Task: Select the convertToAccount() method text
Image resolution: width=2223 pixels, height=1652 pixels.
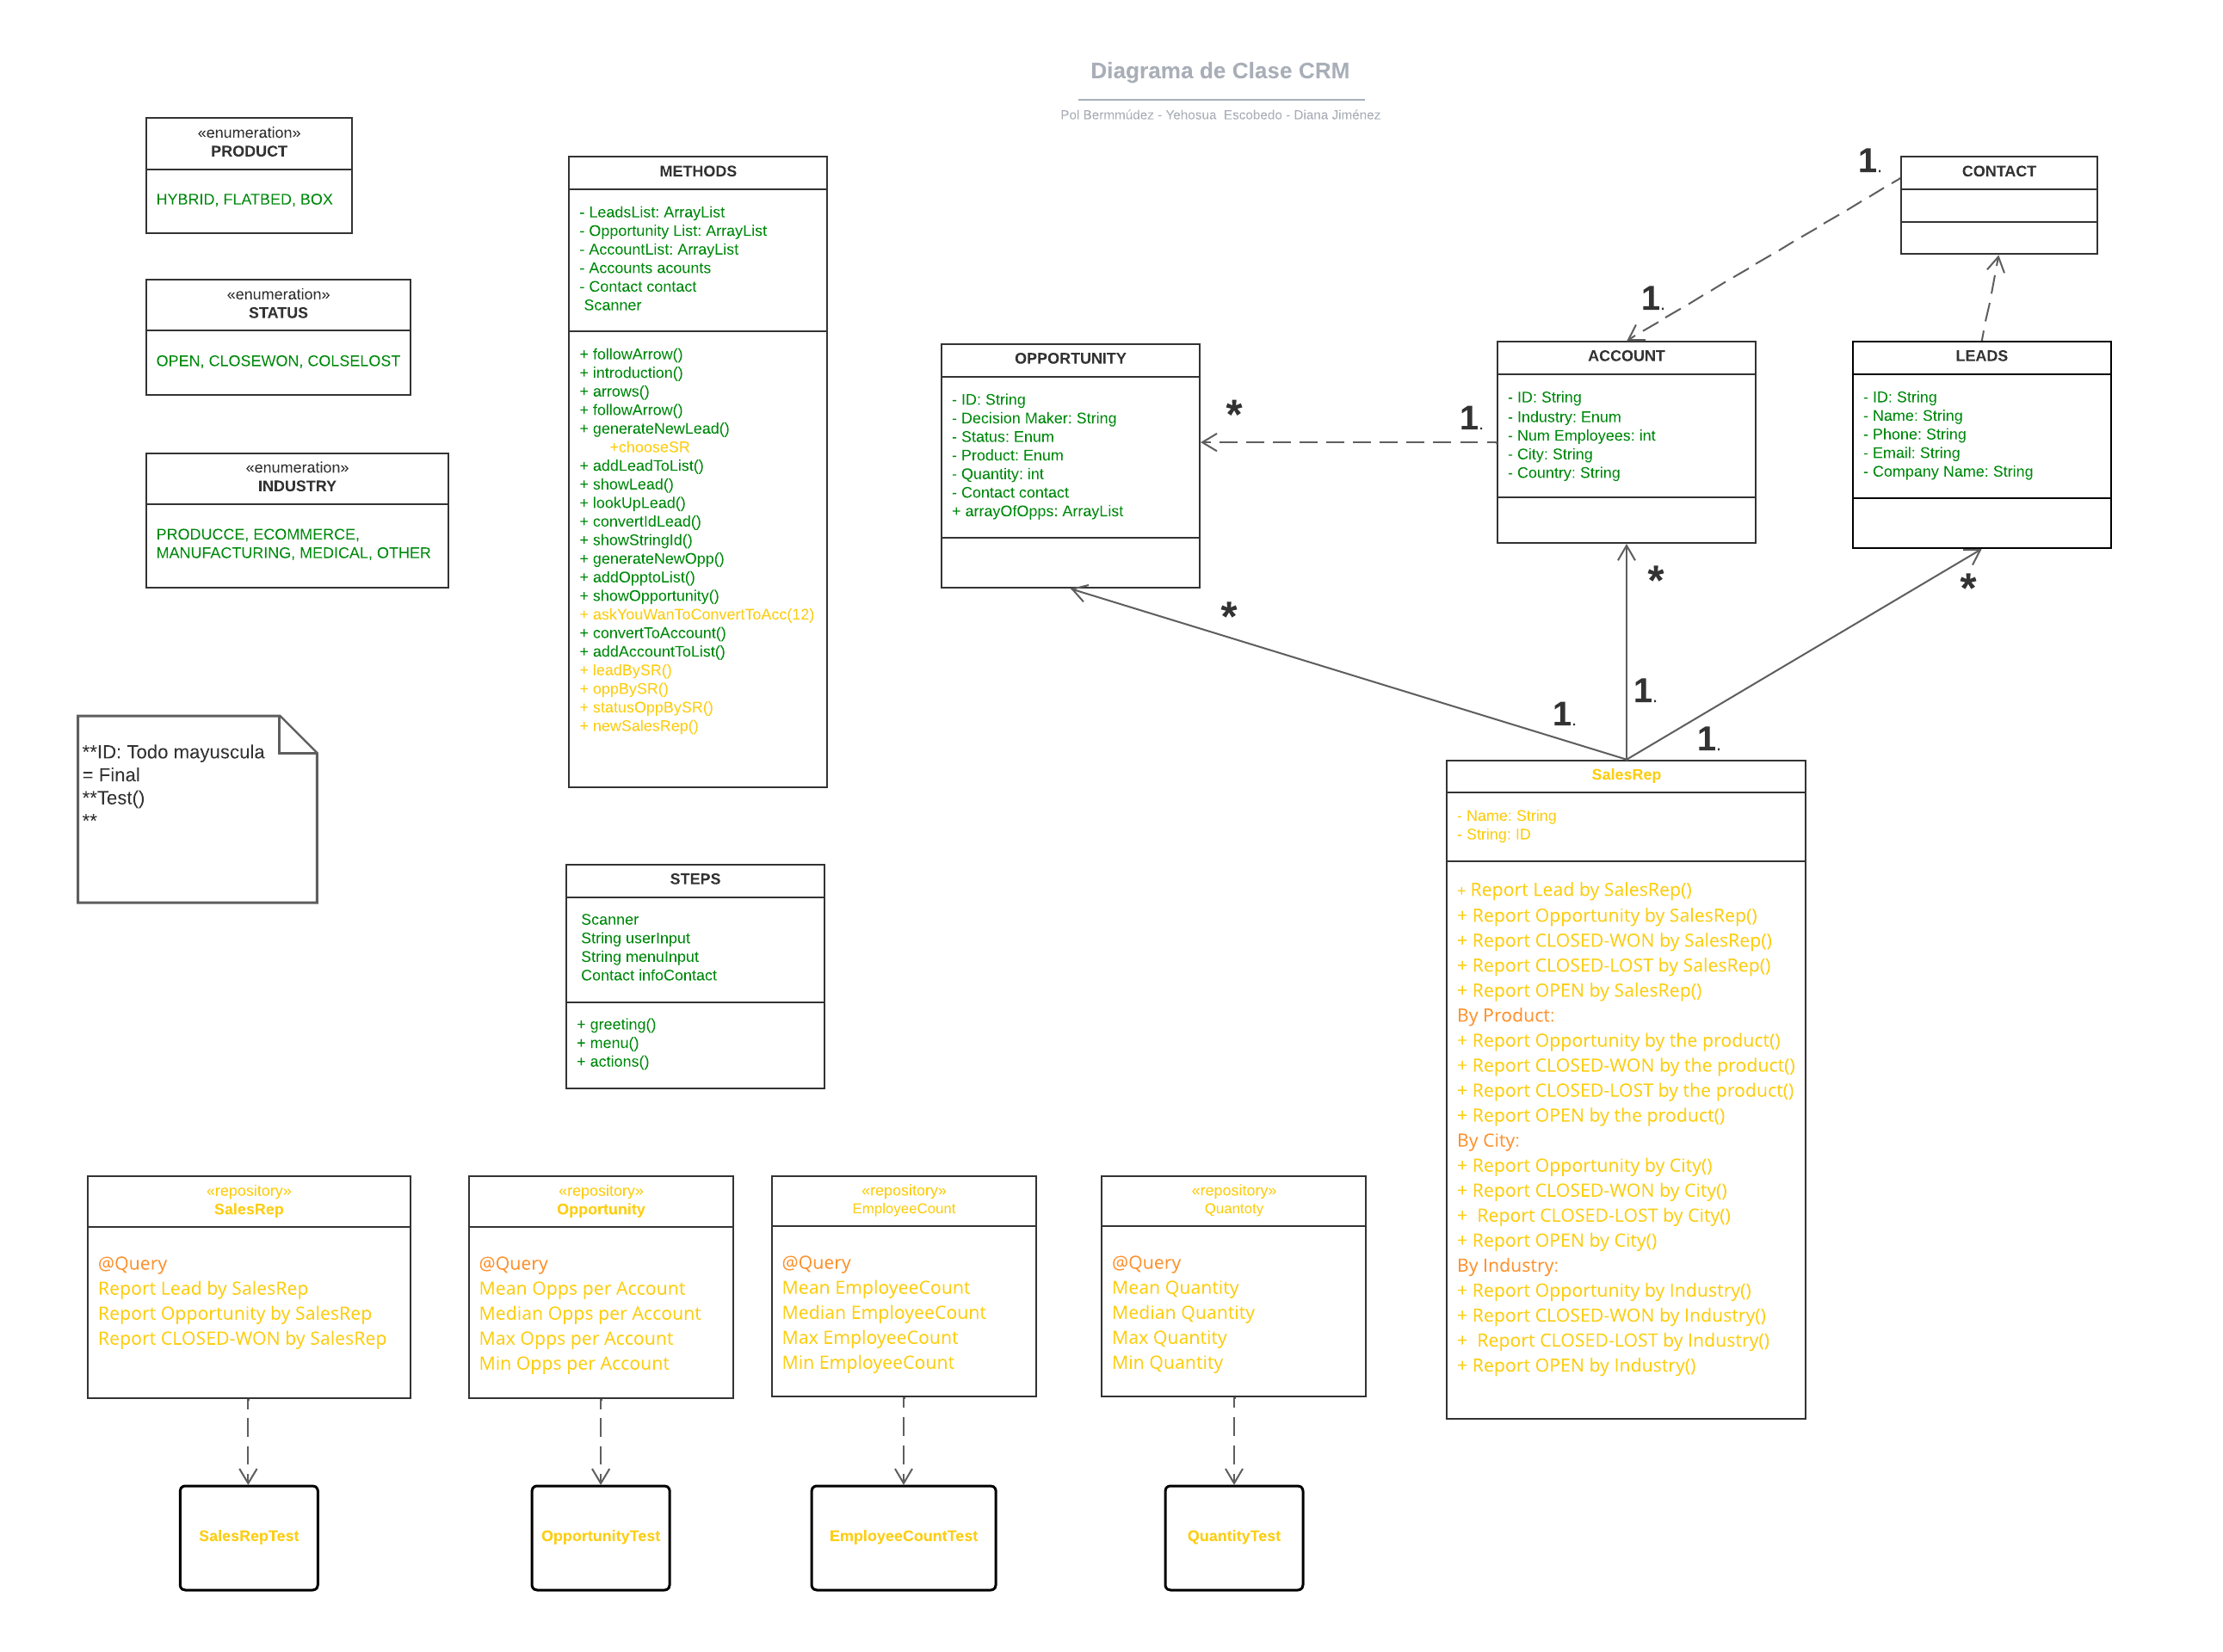Action: click(653, 632)
